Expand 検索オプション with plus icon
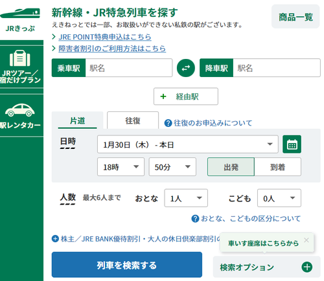 tap(307, 267)
